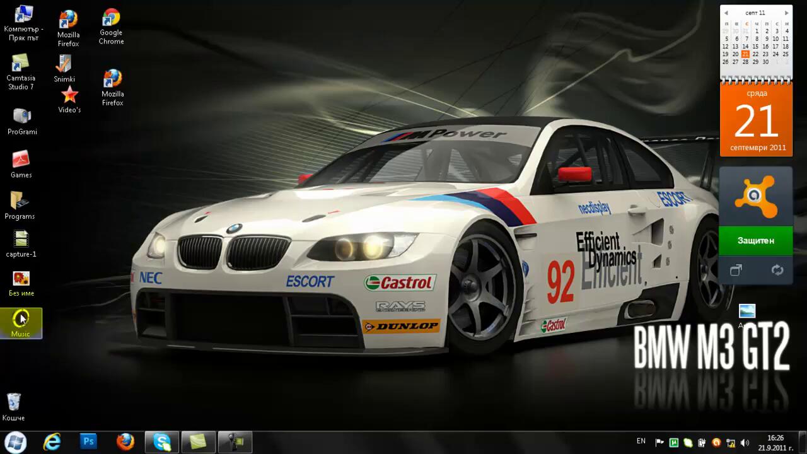Select the capture-1 file on desktop

click(21, 240)
